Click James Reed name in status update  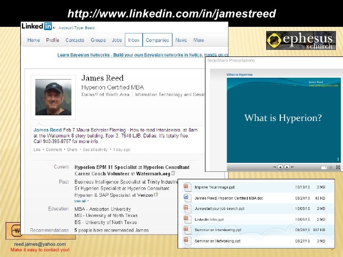(x=48, y=130)
